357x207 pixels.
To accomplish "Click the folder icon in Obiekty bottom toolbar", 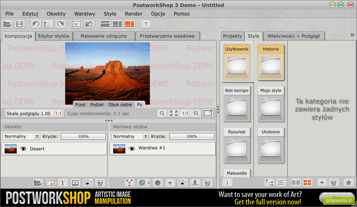I will point(38,183).
